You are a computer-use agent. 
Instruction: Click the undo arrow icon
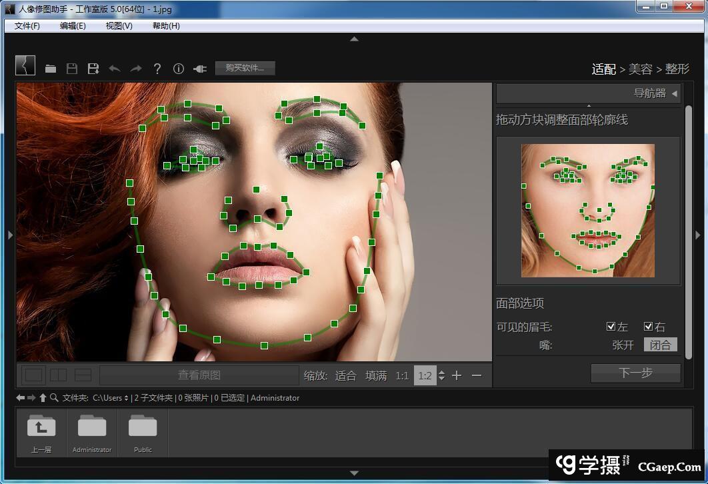pos(115,69)
